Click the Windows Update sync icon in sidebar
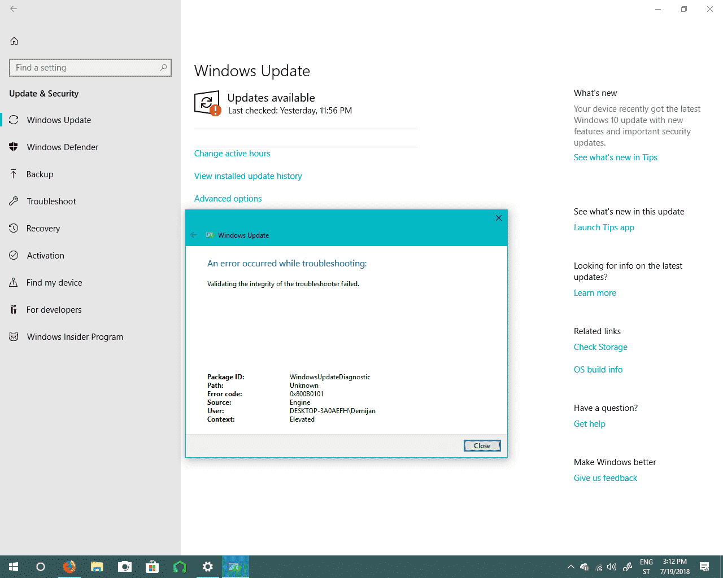723x578 pixels. click(14, 120)
